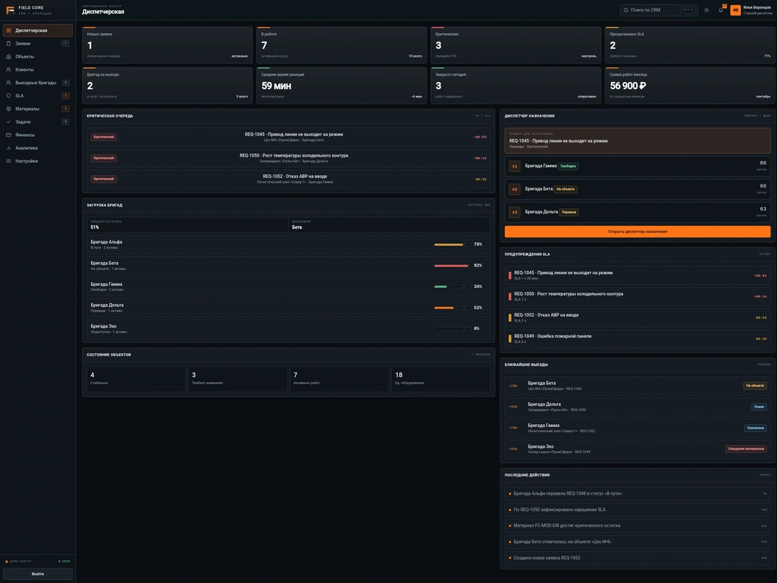Click the Бригада Эхо 0% load bar

[451, 328]
